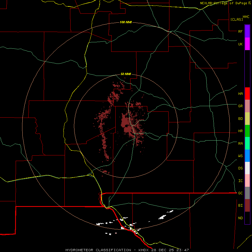Click the KHDX station identifier
The height and width of the screenshot is (252, 252).
pyautogui.click(x=144, y=250)
